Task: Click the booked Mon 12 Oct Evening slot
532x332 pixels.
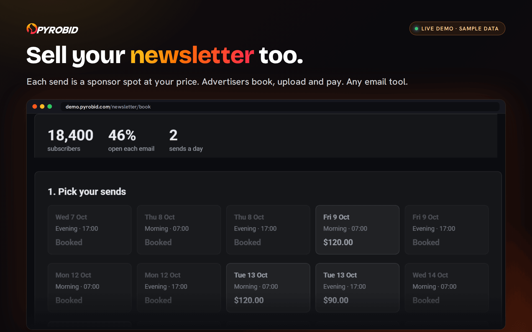Action: [x=179, y=288]
